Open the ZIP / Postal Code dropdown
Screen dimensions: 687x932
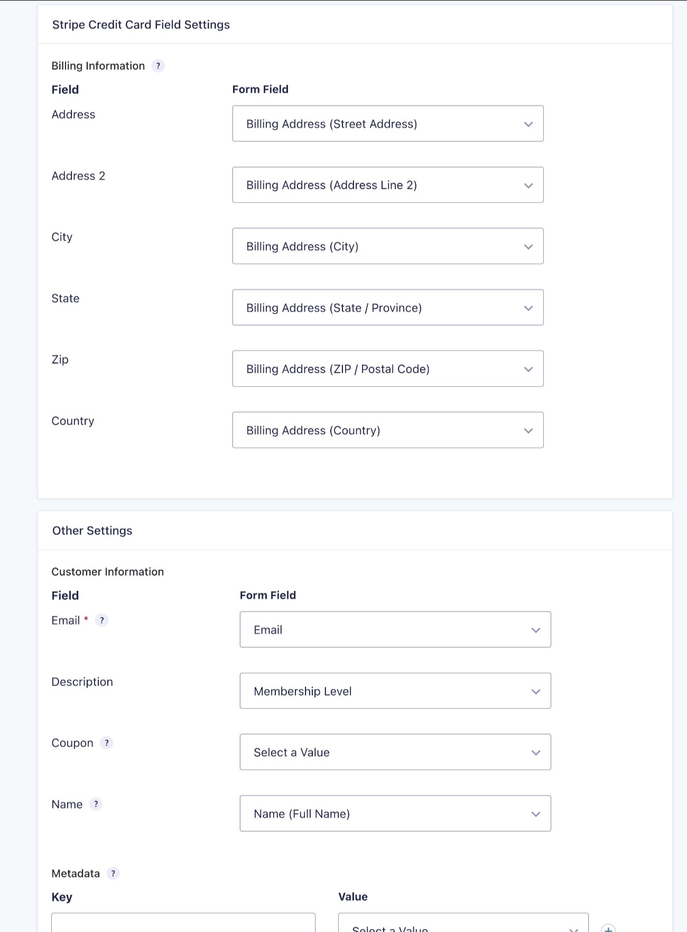click(388, 369)
